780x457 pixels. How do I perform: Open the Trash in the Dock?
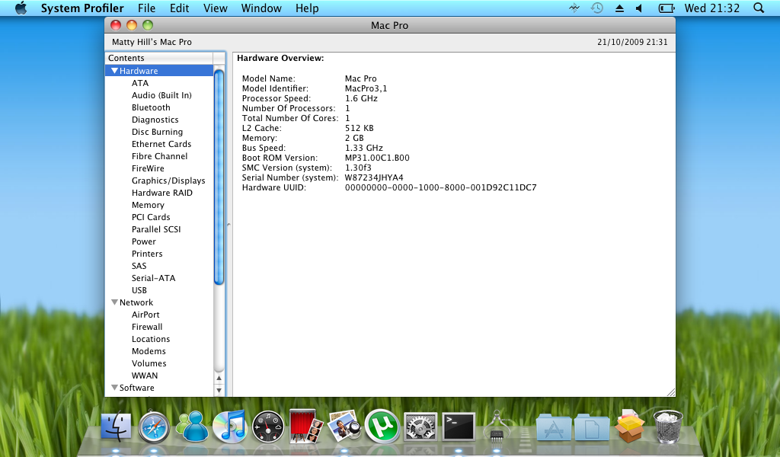tap(667, 427)
